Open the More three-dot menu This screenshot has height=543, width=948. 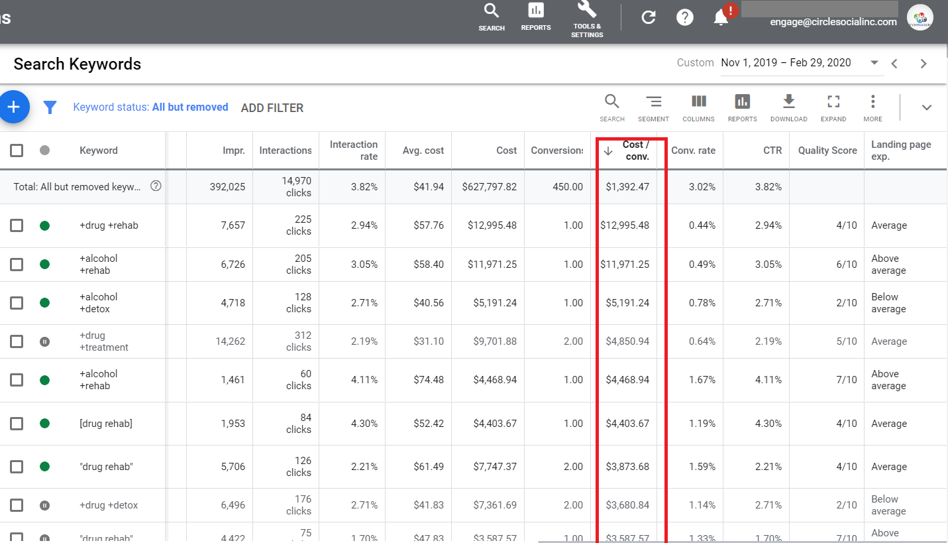[x=872, y=107]
